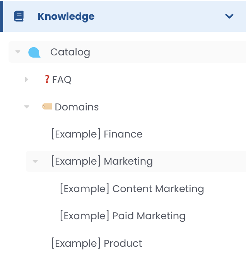Collapse the Domains tree node arrow
Image resolution: width=246 pixels, height=258 pixels.
27,107
